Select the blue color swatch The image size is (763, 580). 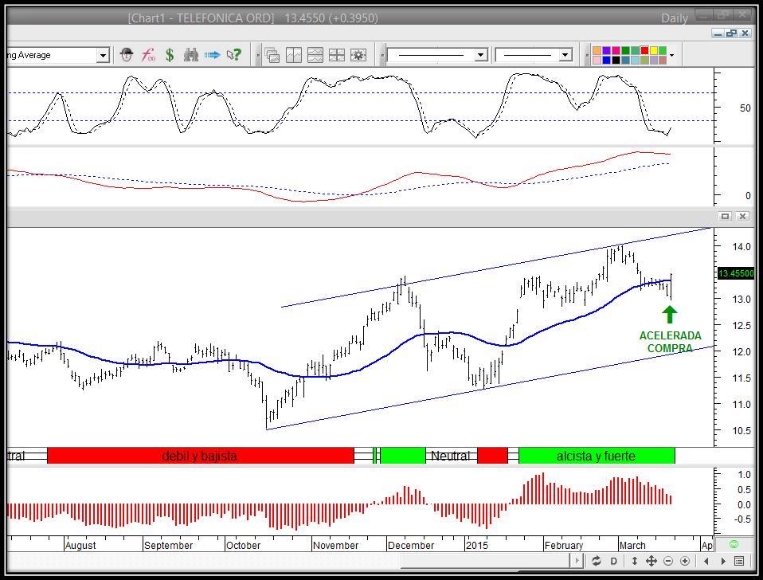pos(606,61)
